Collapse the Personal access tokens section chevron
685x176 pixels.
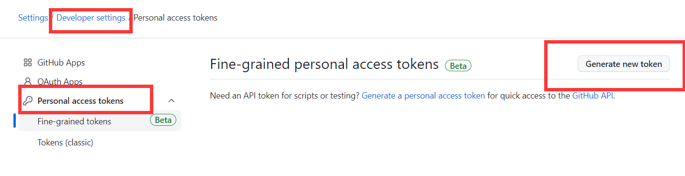tap(171, 101)
